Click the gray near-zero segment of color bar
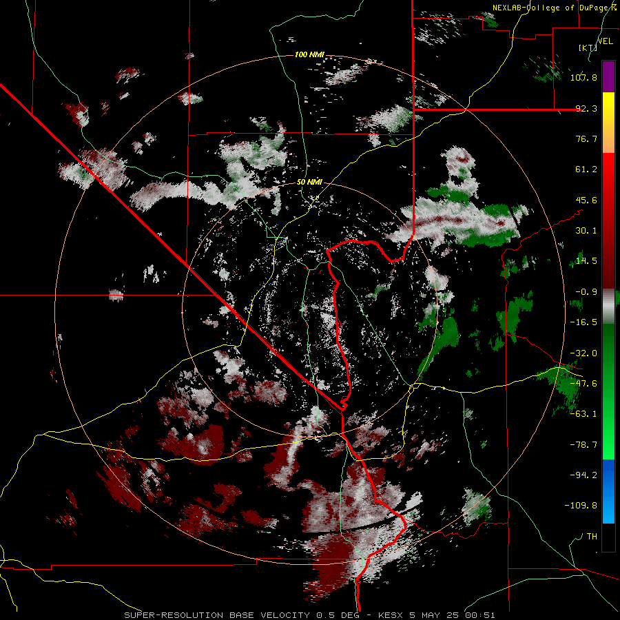The width and height of the screenshot is (620, 620). (x=608, y=307)
